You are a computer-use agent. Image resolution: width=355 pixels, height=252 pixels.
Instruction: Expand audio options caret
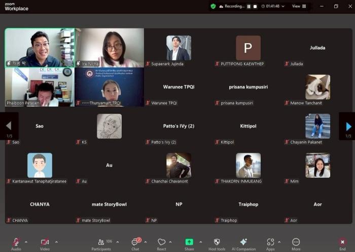coord(26,242)
